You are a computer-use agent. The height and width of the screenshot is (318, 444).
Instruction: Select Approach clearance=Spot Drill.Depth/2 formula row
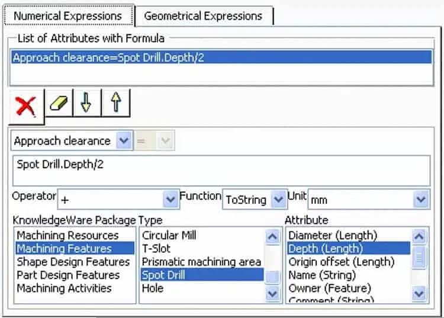coord(221,57)
